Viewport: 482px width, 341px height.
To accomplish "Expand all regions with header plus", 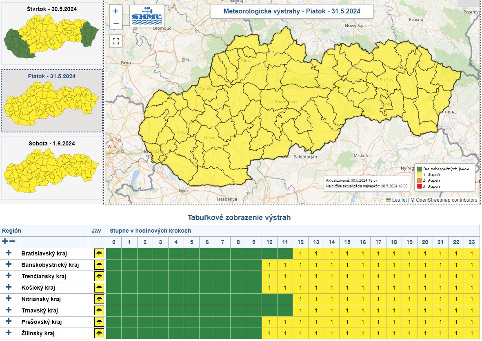I will [x=5, y=242].
